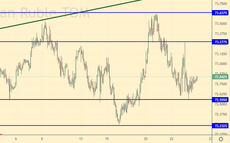
Task: Click date label 13 on time axis
Action: click(81, 139)
